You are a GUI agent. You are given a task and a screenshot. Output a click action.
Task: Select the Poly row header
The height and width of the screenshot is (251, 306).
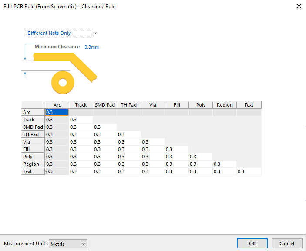[33, 157]
